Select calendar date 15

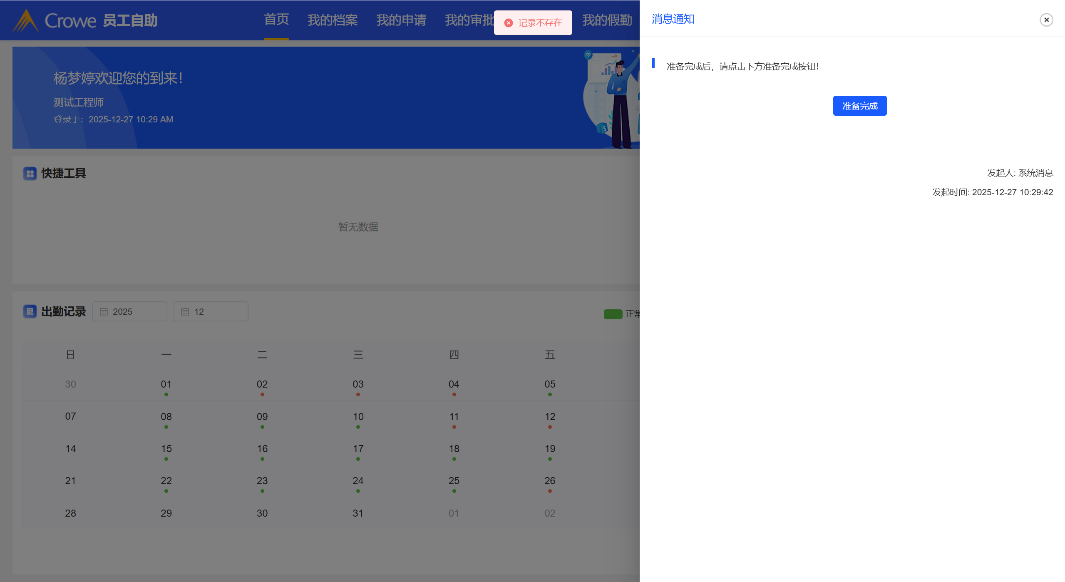pyautogui.click(x=166, y=449)
